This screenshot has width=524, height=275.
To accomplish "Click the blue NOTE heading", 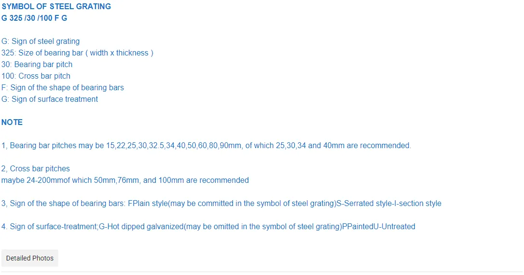I will point(12,123).
